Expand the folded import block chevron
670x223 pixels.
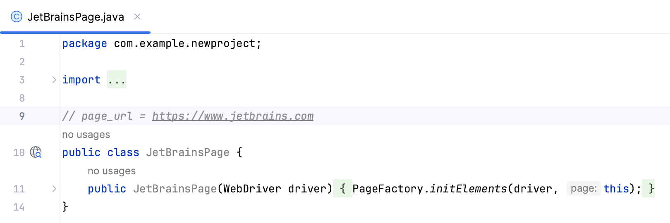[x=54, y=80]
